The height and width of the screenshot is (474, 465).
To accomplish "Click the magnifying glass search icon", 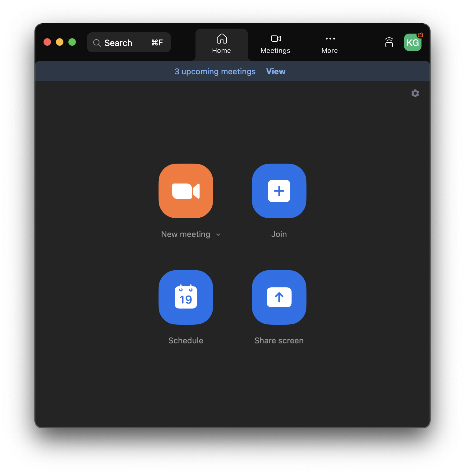I will (x=97, y=43).
